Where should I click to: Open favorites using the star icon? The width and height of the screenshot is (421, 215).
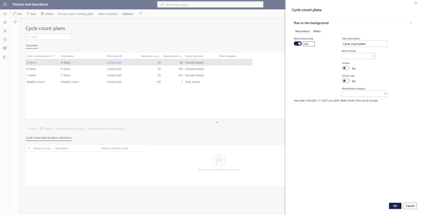point(5,31)
